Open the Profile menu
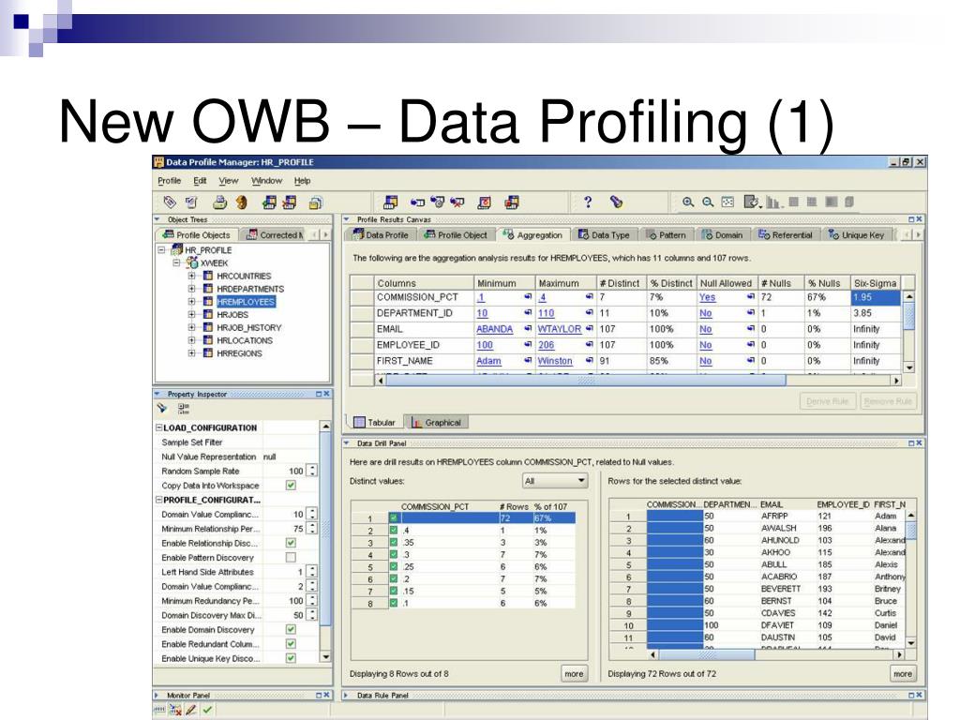The image size is (960, 720). 169,181
